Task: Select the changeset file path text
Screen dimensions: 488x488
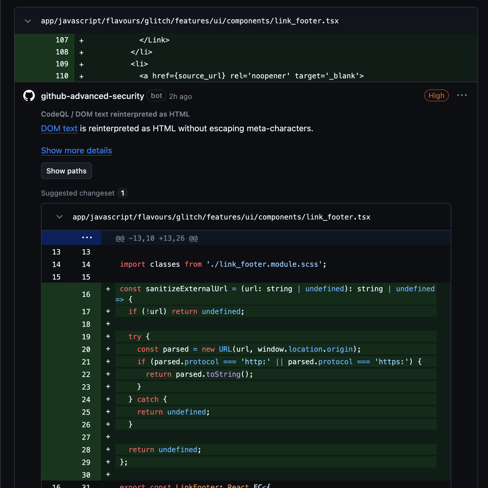Action: pos(222,217)
